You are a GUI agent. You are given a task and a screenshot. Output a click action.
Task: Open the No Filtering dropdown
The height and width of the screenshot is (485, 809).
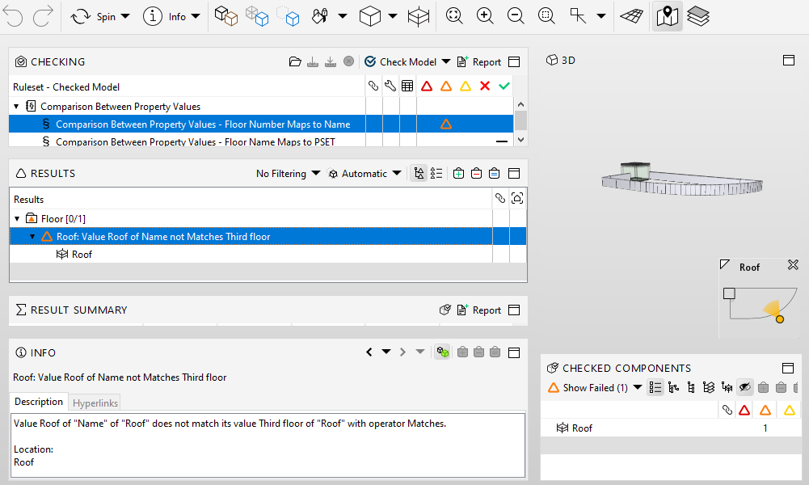[288, 174]
